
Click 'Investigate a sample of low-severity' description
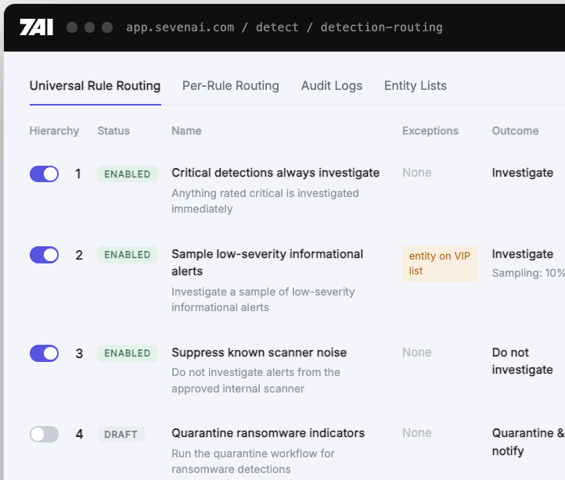[x=263, y=299]
